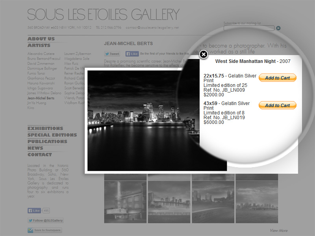The image size is (315, 236).
Task: Click the Jean-Michel Berts heading
Action: [128, 44]
